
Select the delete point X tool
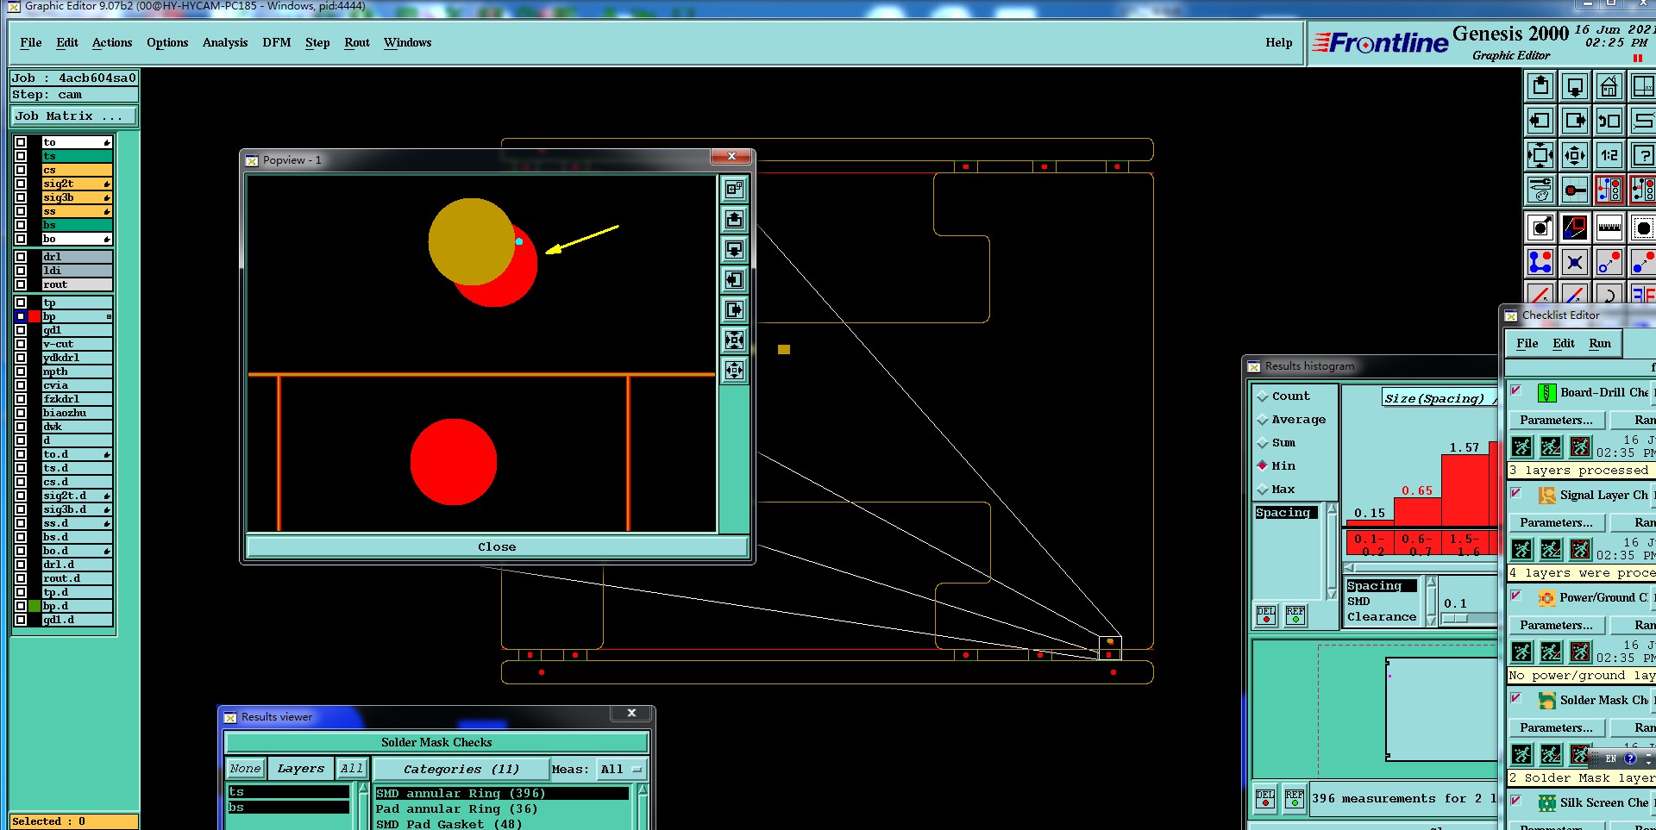[x=1575, y=262]
